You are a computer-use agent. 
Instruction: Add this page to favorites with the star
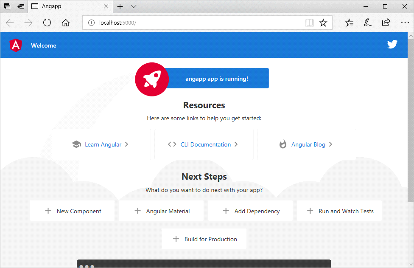pos(323,23)
